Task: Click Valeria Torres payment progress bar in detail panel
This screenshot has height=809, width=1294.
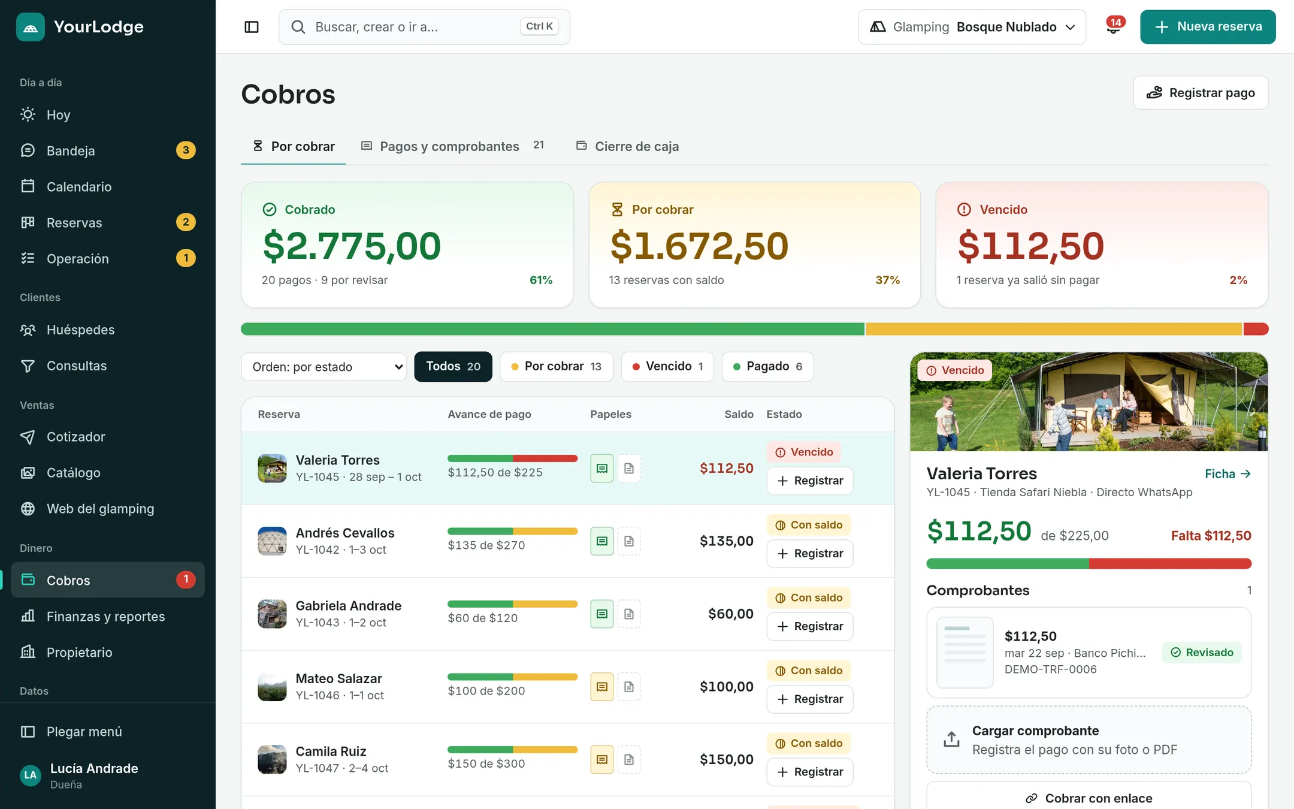Action: point(1089,564)
